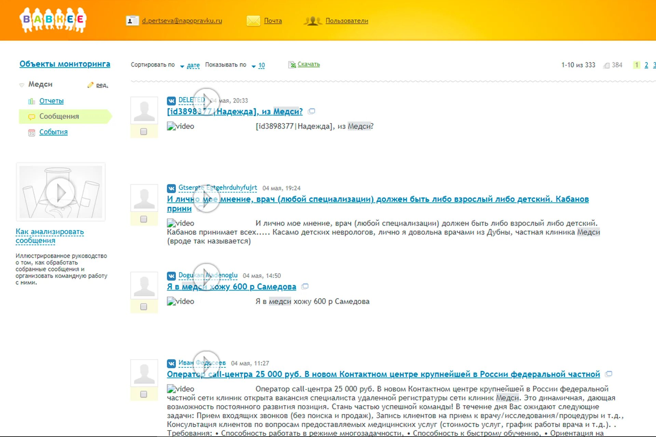
Task: Click the Сообщения speech bubble icon
Action: (31, 117)
